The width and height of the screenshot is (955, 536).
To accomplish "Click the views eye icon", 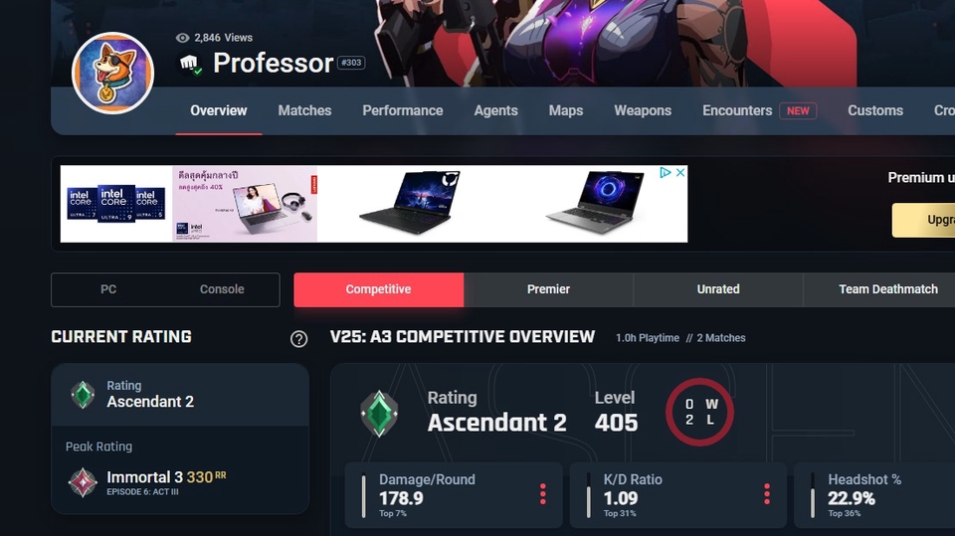I will pyautogui.click(x=182, y=38).
